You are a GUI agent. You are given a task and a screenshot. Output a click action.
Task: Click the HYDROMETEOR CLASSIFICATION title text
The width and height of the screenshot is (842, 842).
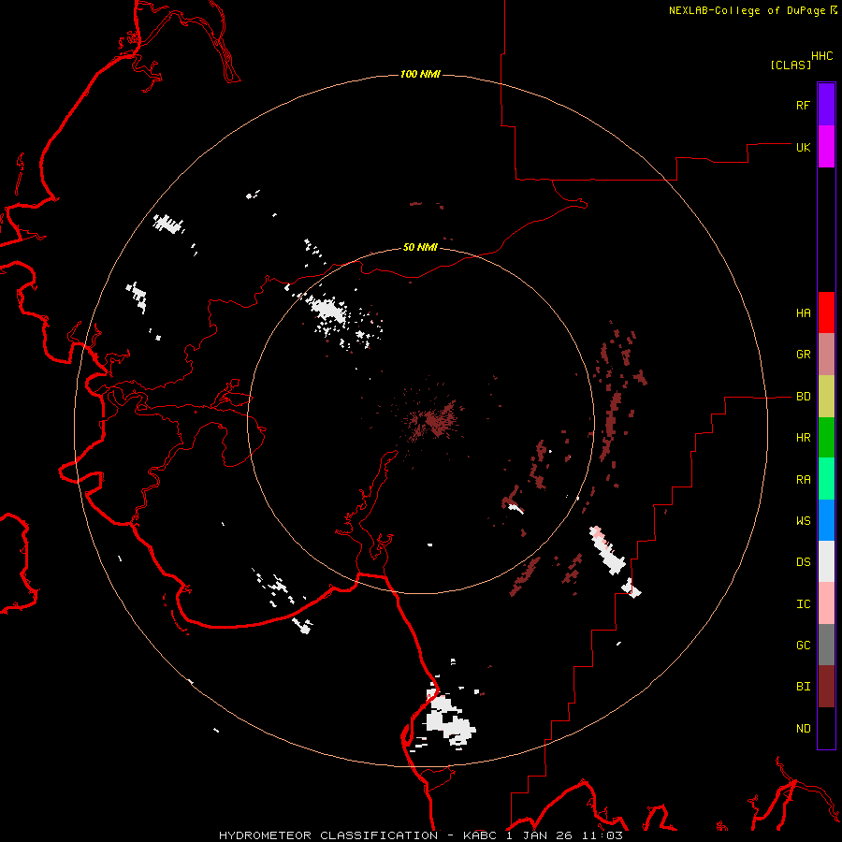pos(328,835)
